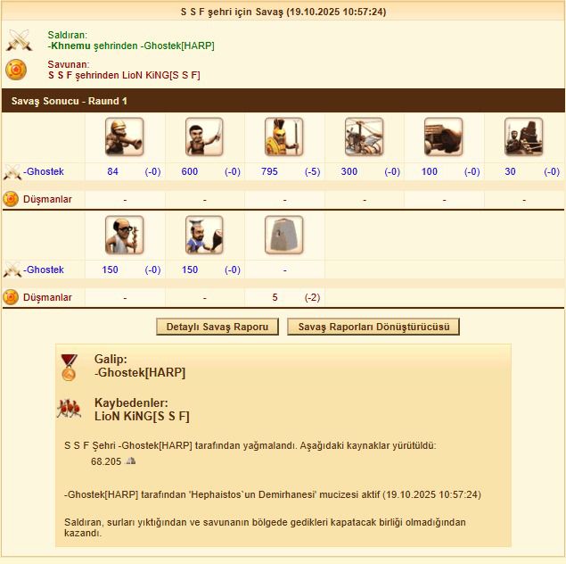Image resolution: width=566 pixels, height=564 pixels.
Task: Select the doctor unit icon
Action: click(x=125, y=236)
